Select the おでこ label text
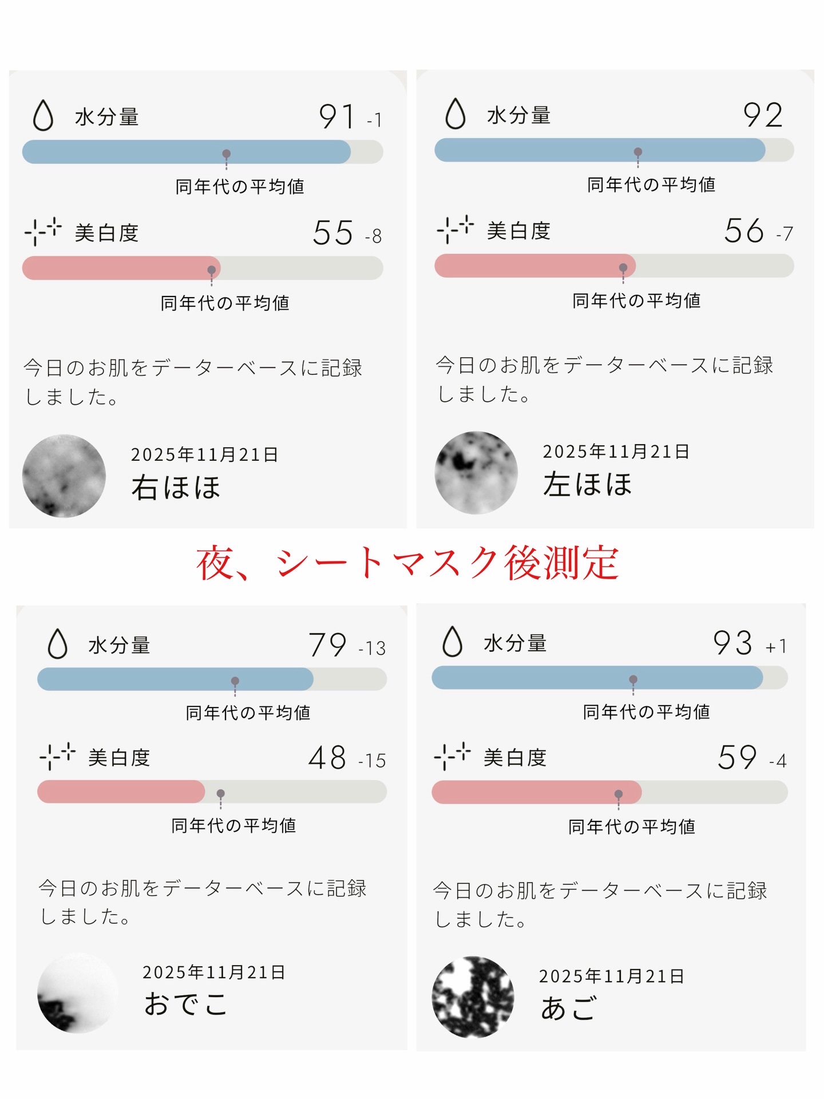This screenshot has height=1099, width=824. tap(185, 1004)
